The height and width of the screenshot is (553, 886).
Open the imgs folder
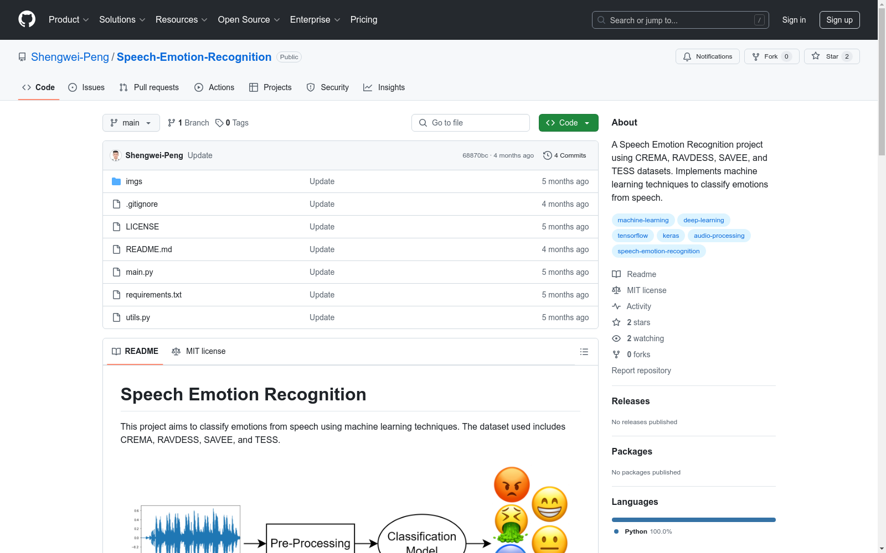(133, 181)
